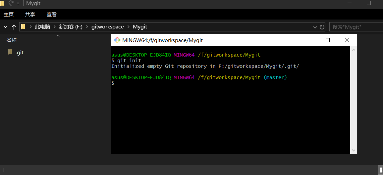Open the quick access toolbar customize dropdown
This screenshot has height=175, width=383.
(18, 4)
